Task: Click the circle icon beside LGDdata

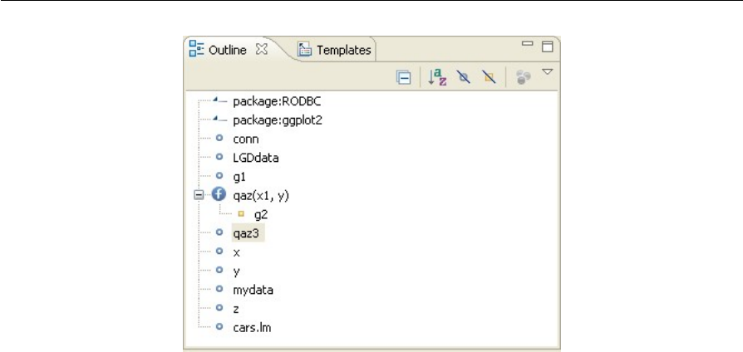Action: pos(219,157)
